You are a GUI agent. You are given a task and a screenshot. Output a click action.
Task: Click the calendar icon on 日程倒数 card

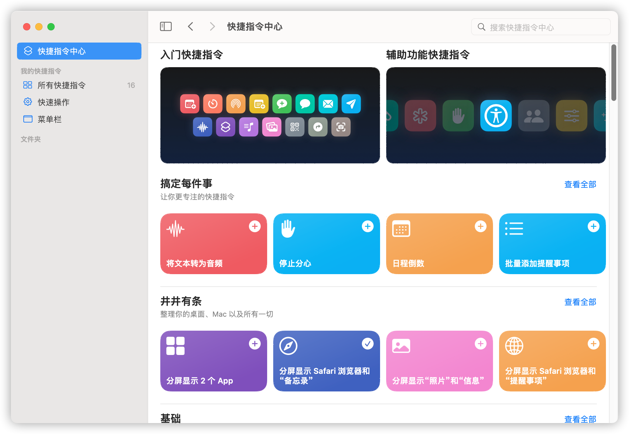[x=401, y=229]
